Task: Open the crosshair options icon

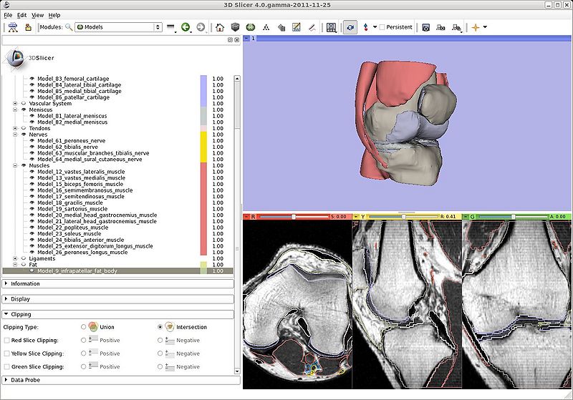Action: 475,27
